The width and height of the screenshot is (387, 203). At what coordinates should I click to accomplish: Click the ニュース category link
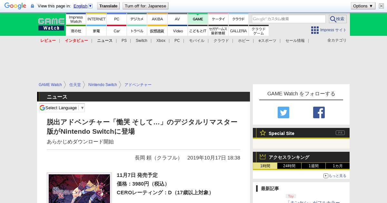[x=105, y=41]
